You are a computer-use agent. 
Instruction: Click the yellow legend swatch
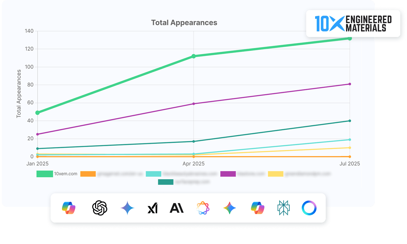click(276, 174)
